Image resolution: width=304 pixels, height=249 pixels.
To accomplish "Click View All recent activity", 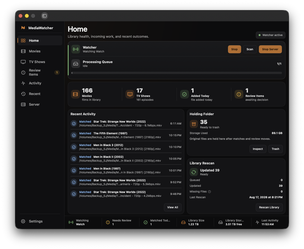I will click(x=173, y=207).
